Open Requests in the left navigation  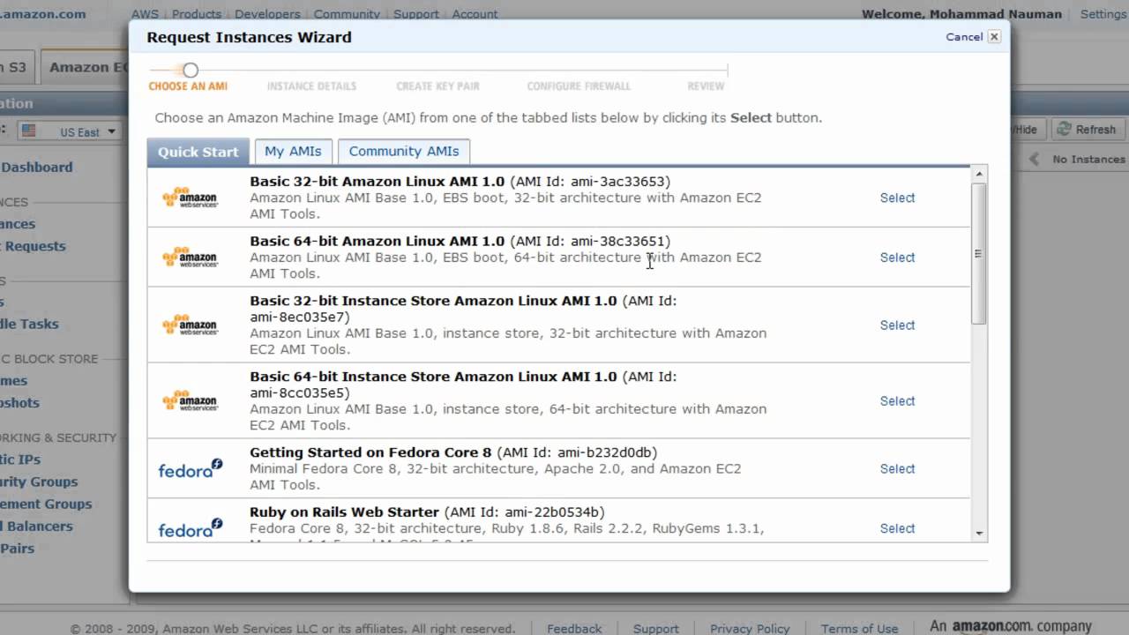(x=34, y=246)
